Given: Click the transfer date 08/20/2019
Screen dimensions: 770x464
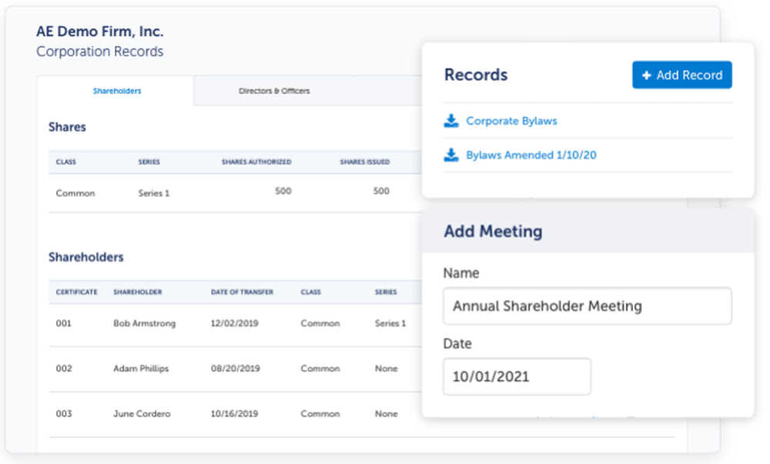Looking at the screenshot, I should tap(235, 369).
